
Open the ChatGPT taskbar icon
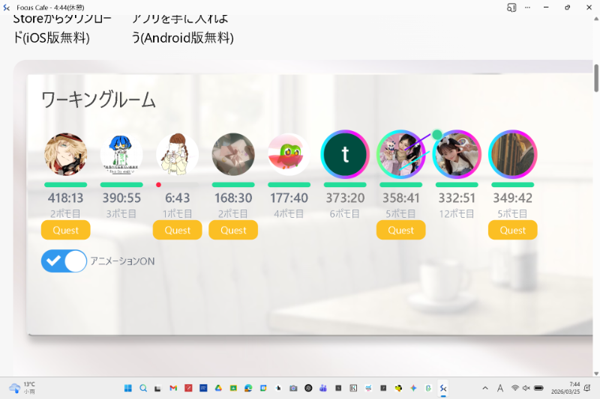[x=308, y=389]
